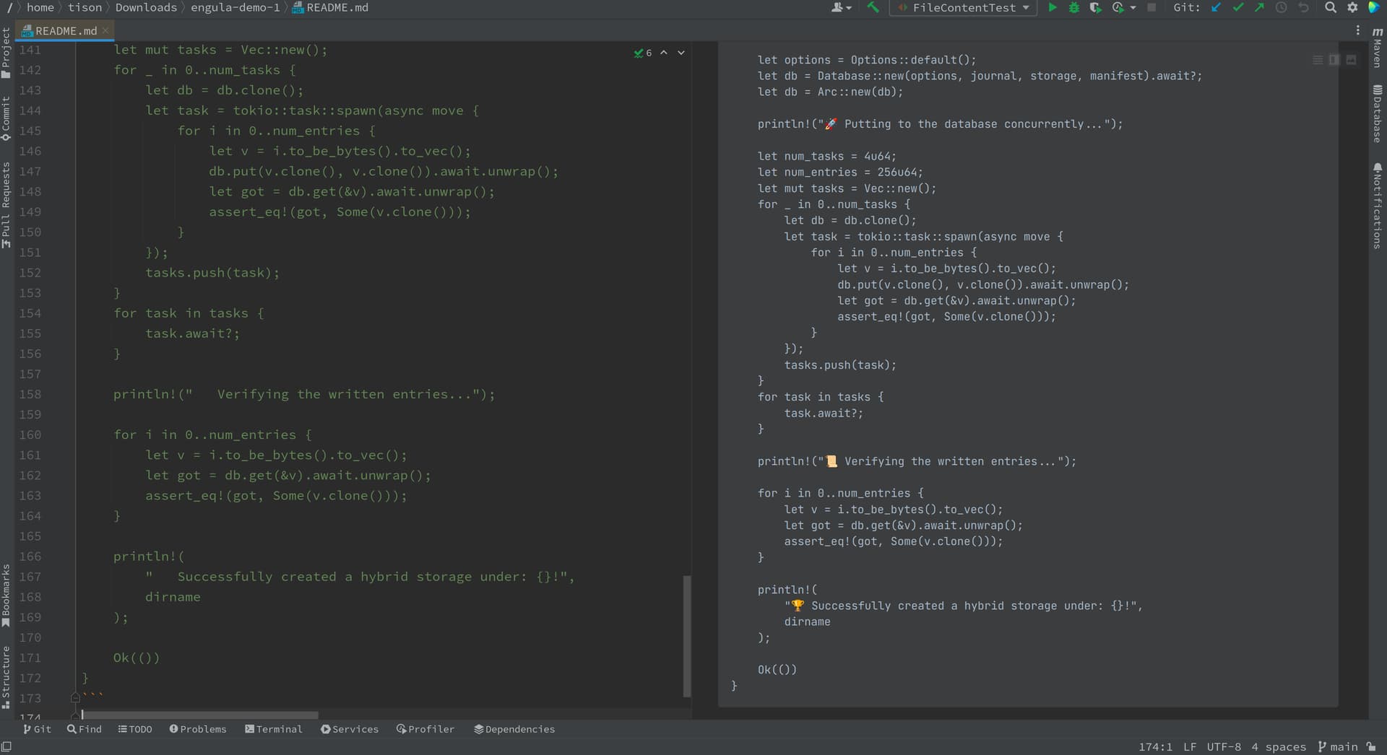
Task: Run FileContentTest with the green play icon
Action: point(1053,7)
